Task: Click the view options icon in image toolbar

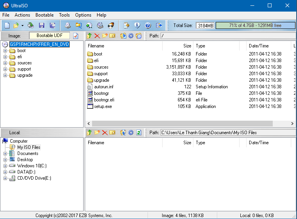Action: coord(139,35)
